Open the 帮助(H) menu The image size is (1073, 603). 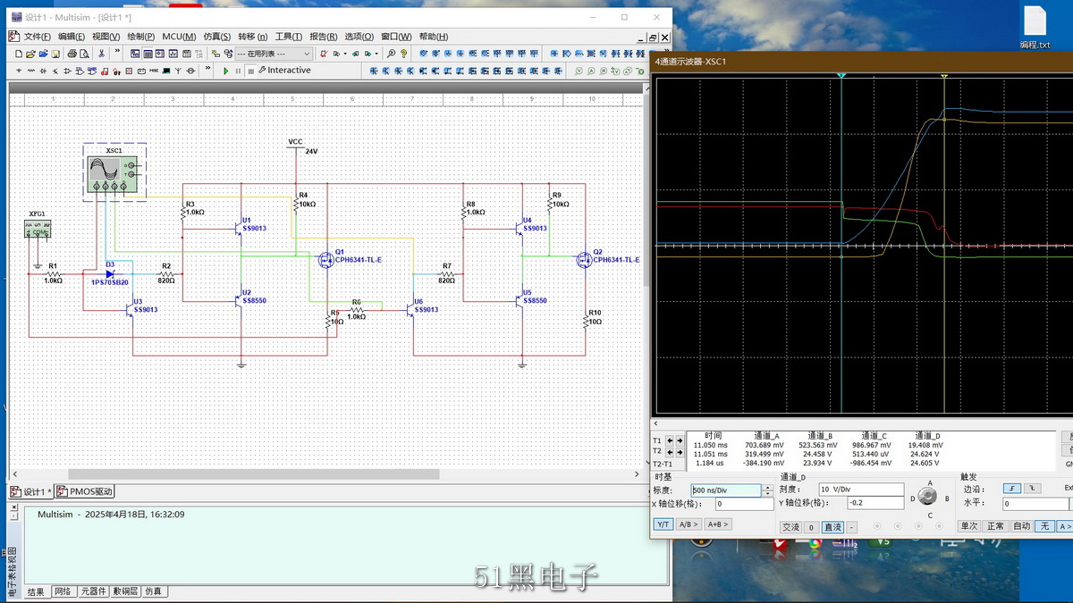[434, 37]
